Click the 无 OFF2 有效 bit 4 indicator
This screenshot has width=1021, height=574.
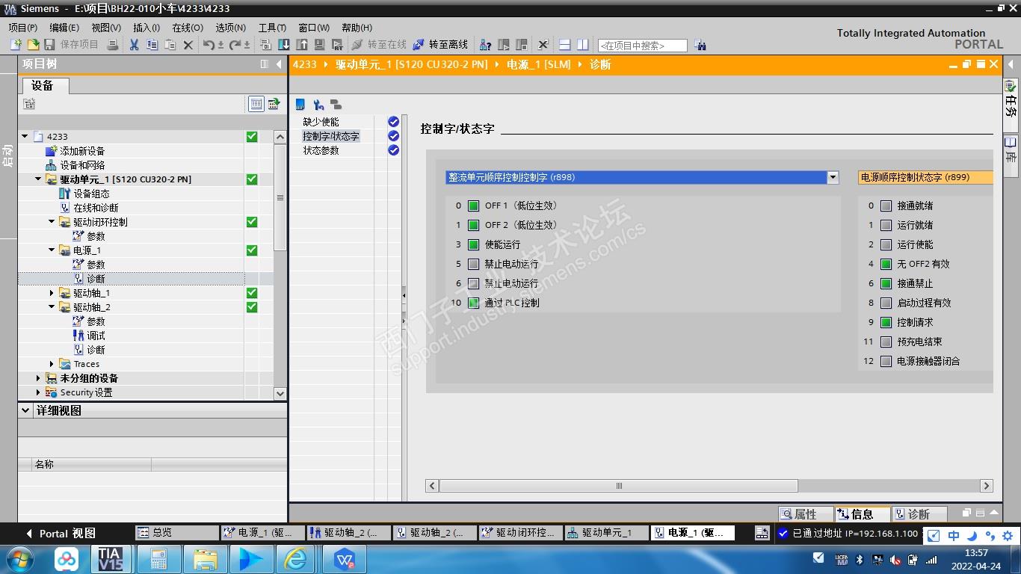pos(886,264)
